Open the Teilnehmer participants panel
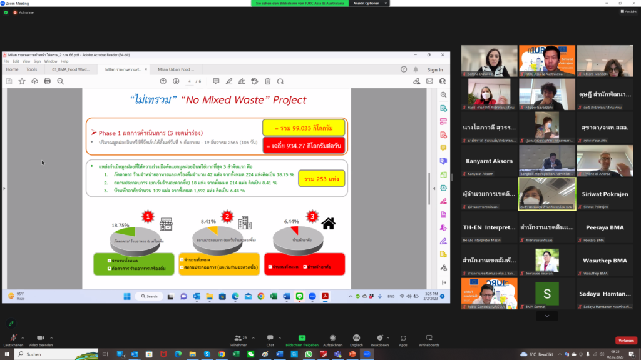This screenshot has width=641, height=360. [238, 340]
